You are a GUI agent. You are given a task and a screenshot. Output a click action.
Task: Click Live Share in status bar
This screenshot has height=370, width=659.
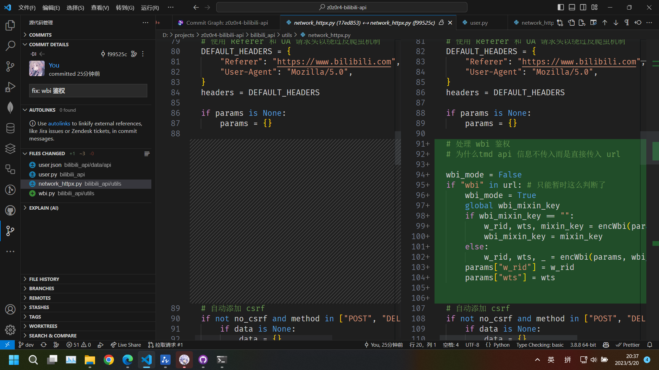pyautogui.click(x=126, y=345)
